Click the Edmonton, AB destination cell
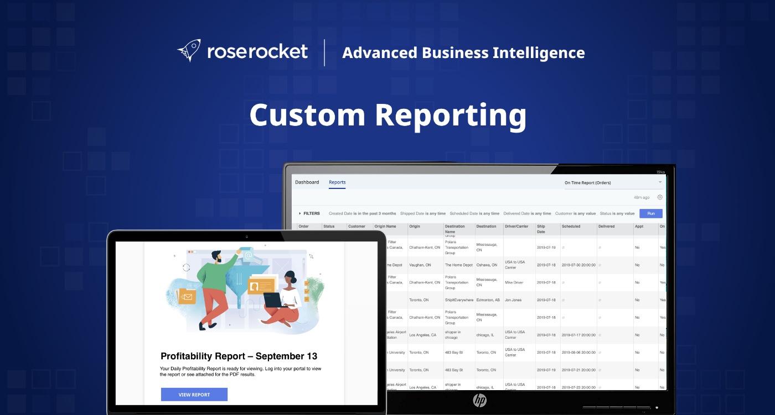This screenshot has height=415, width=775. [x=488, y=300]
